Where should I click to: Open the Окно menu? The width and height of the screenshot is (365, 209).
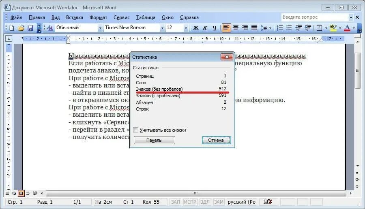[167, 17]
